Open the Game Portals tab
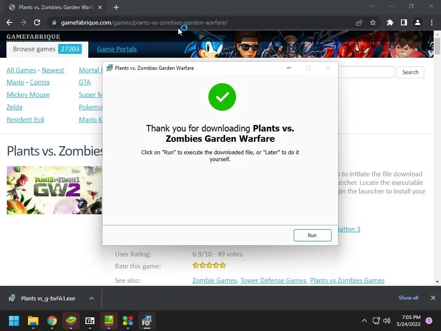The height and width of the screenshot is (331, 441). (117, 49)
